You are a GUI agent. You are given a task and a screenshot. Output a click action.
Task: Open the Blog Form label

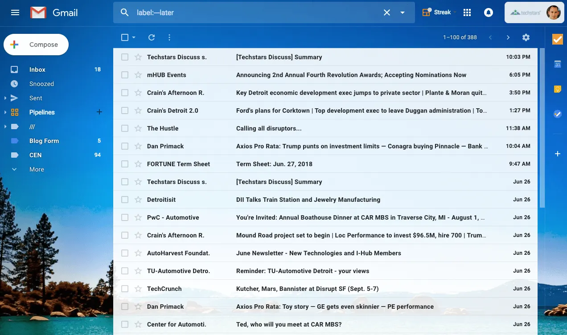pyautogui.click(x=44, y=141)
